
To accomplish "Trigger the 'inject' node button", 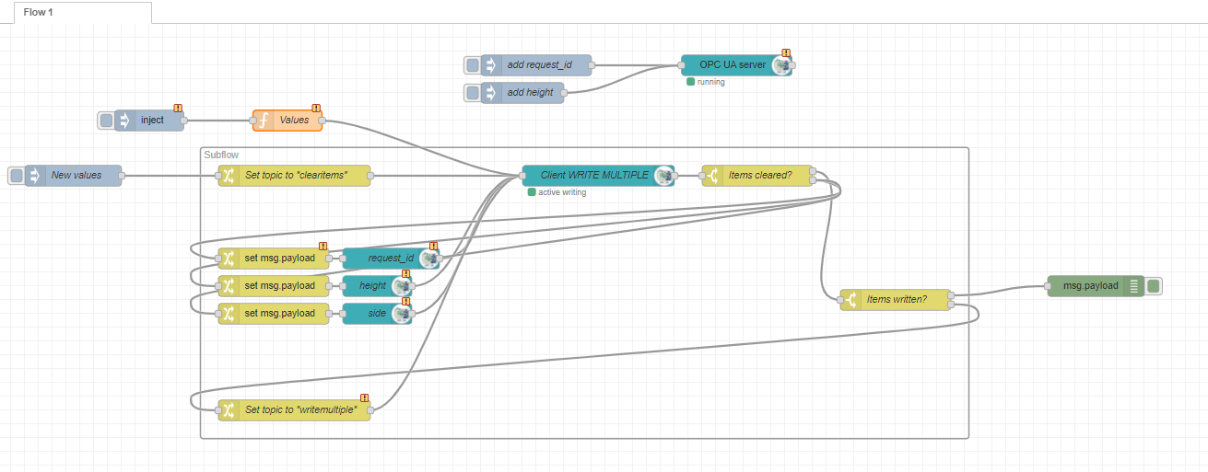I will (106, 121).
